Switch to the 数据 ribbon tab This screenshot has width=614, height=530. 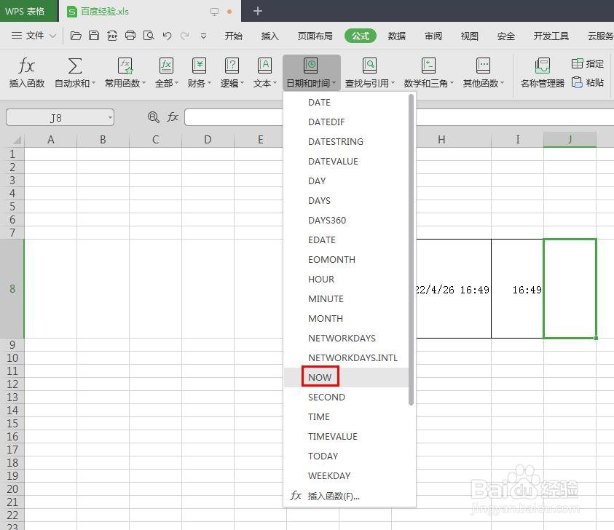click(x=397, y=35)
